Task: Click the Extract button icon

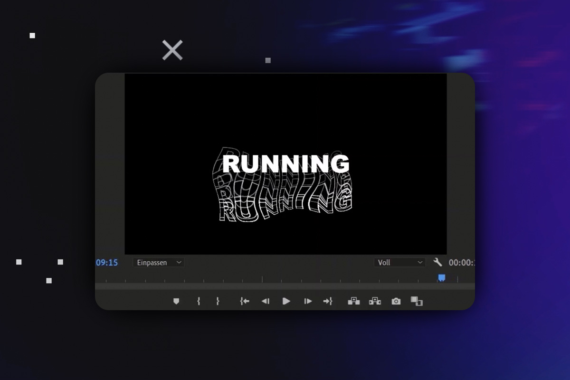Action: tap(375, 301)
